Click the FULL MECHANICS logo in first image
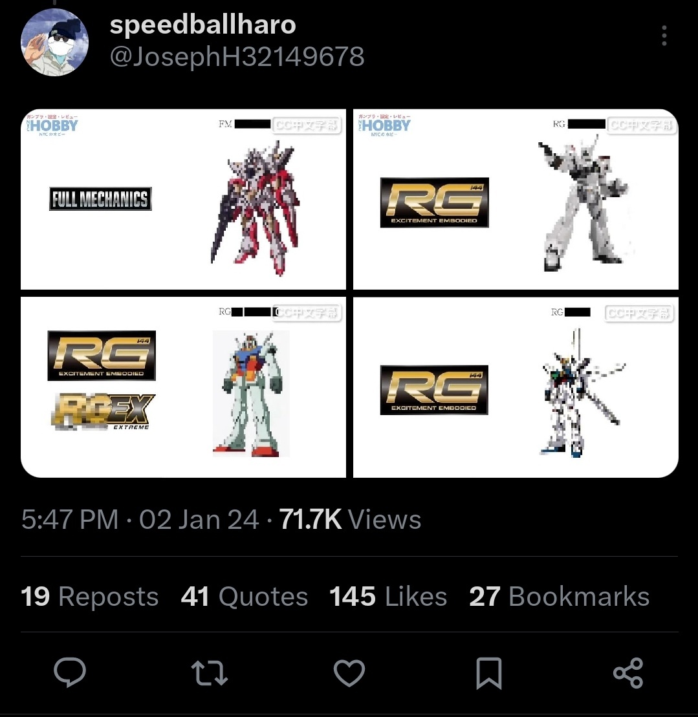The height and width of the screenshot is (717, 698). point(100,199)
